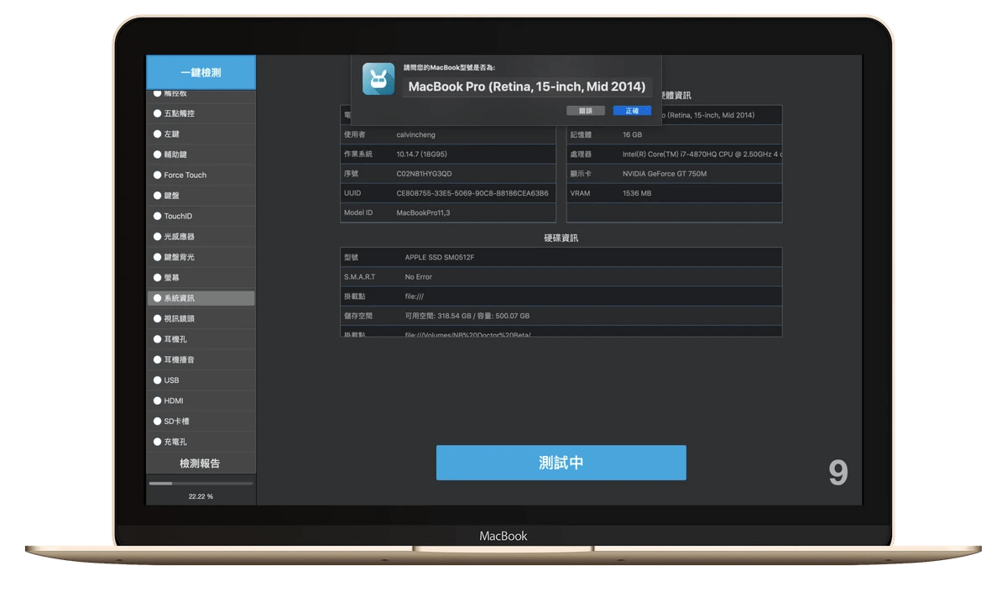Open the HDMI sidebar item
Image resolution: width=1007 pixels, height=592 pixels.
[201, 401]
